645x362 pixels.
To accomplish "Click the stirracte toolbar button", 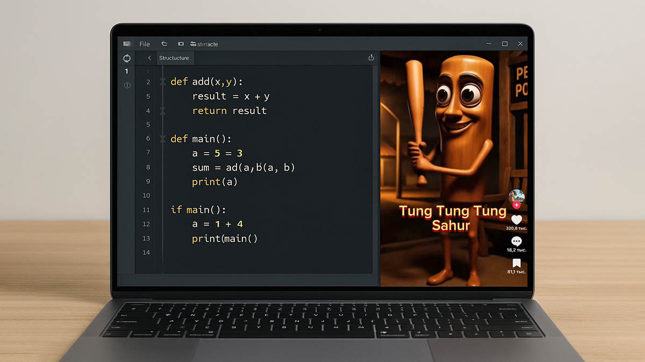I will (x=204, y=44).
